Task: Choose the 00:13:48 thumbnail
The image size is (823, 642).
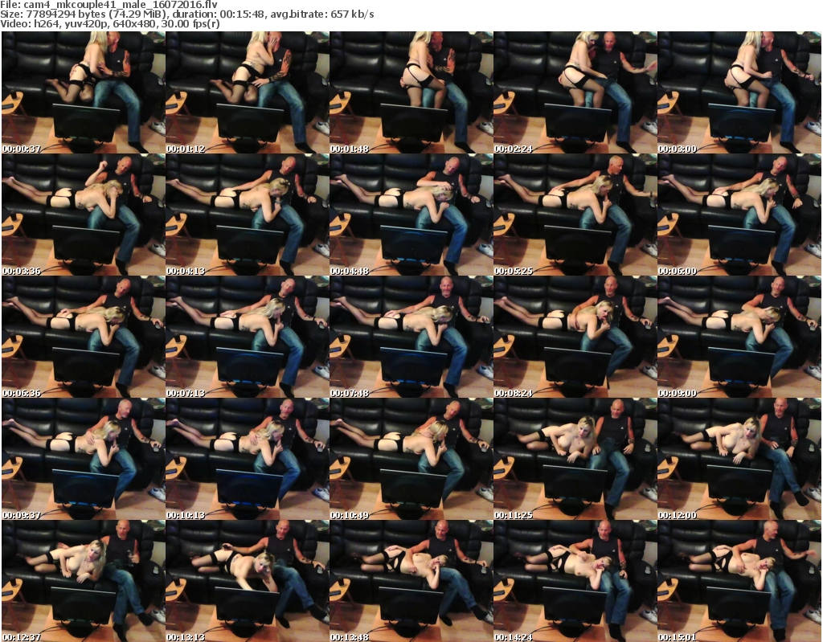Action: tap(411, 581)
